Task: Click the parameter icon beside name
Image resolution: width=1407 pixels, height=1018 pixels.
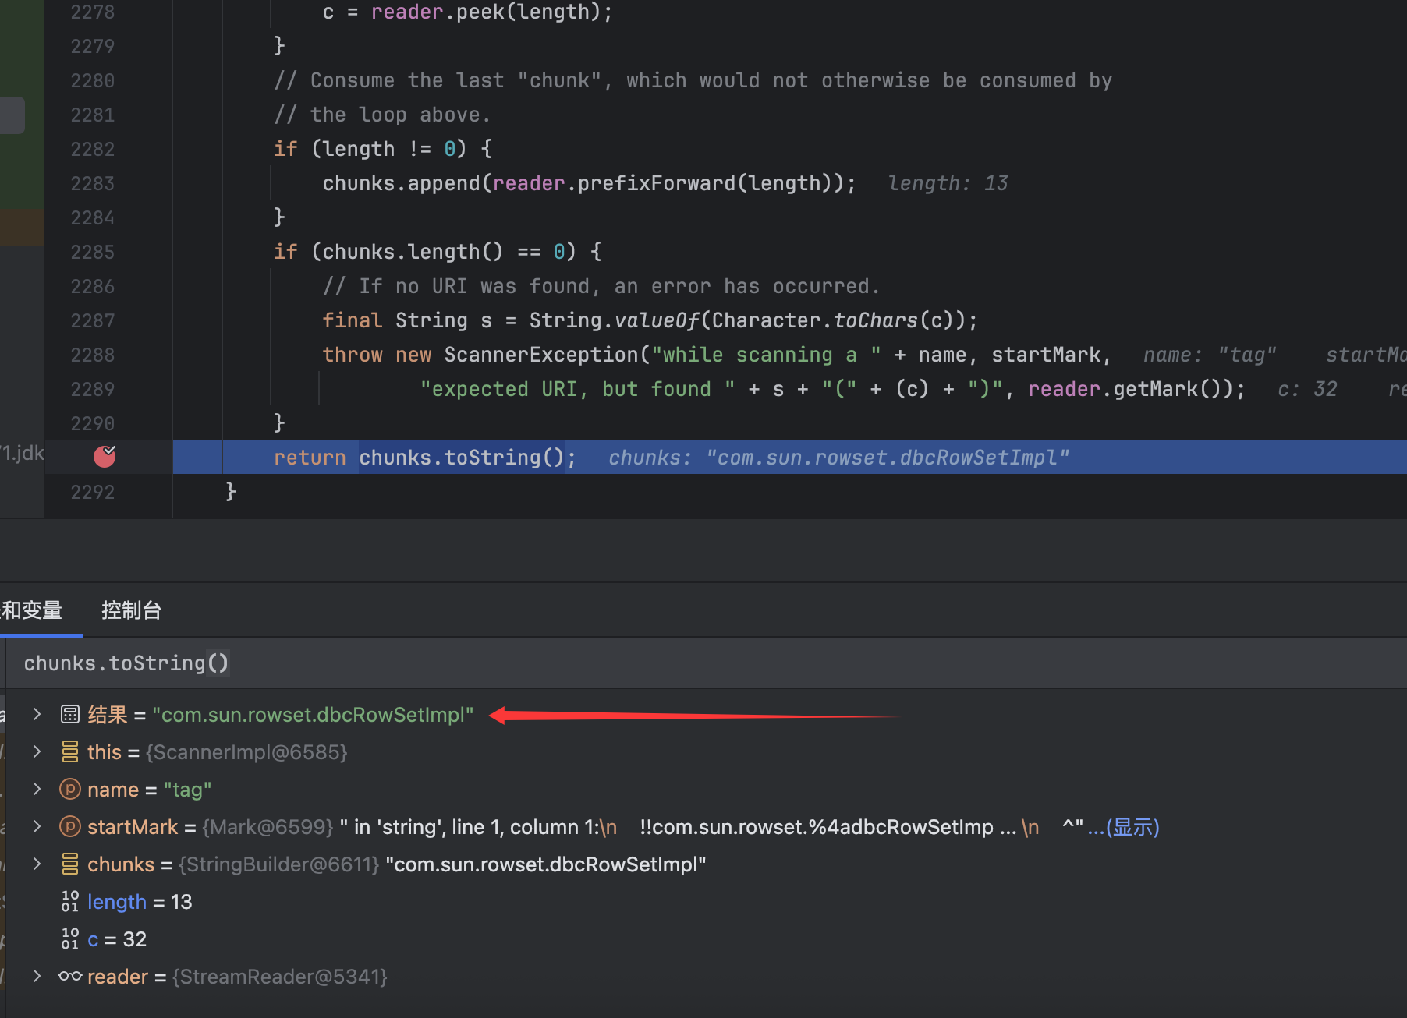Action: point(70,789)
